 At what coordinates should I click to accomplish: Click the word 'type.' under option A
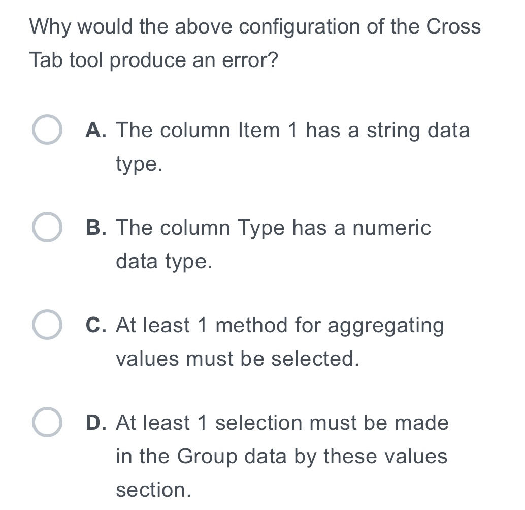[x=139, y=165]
